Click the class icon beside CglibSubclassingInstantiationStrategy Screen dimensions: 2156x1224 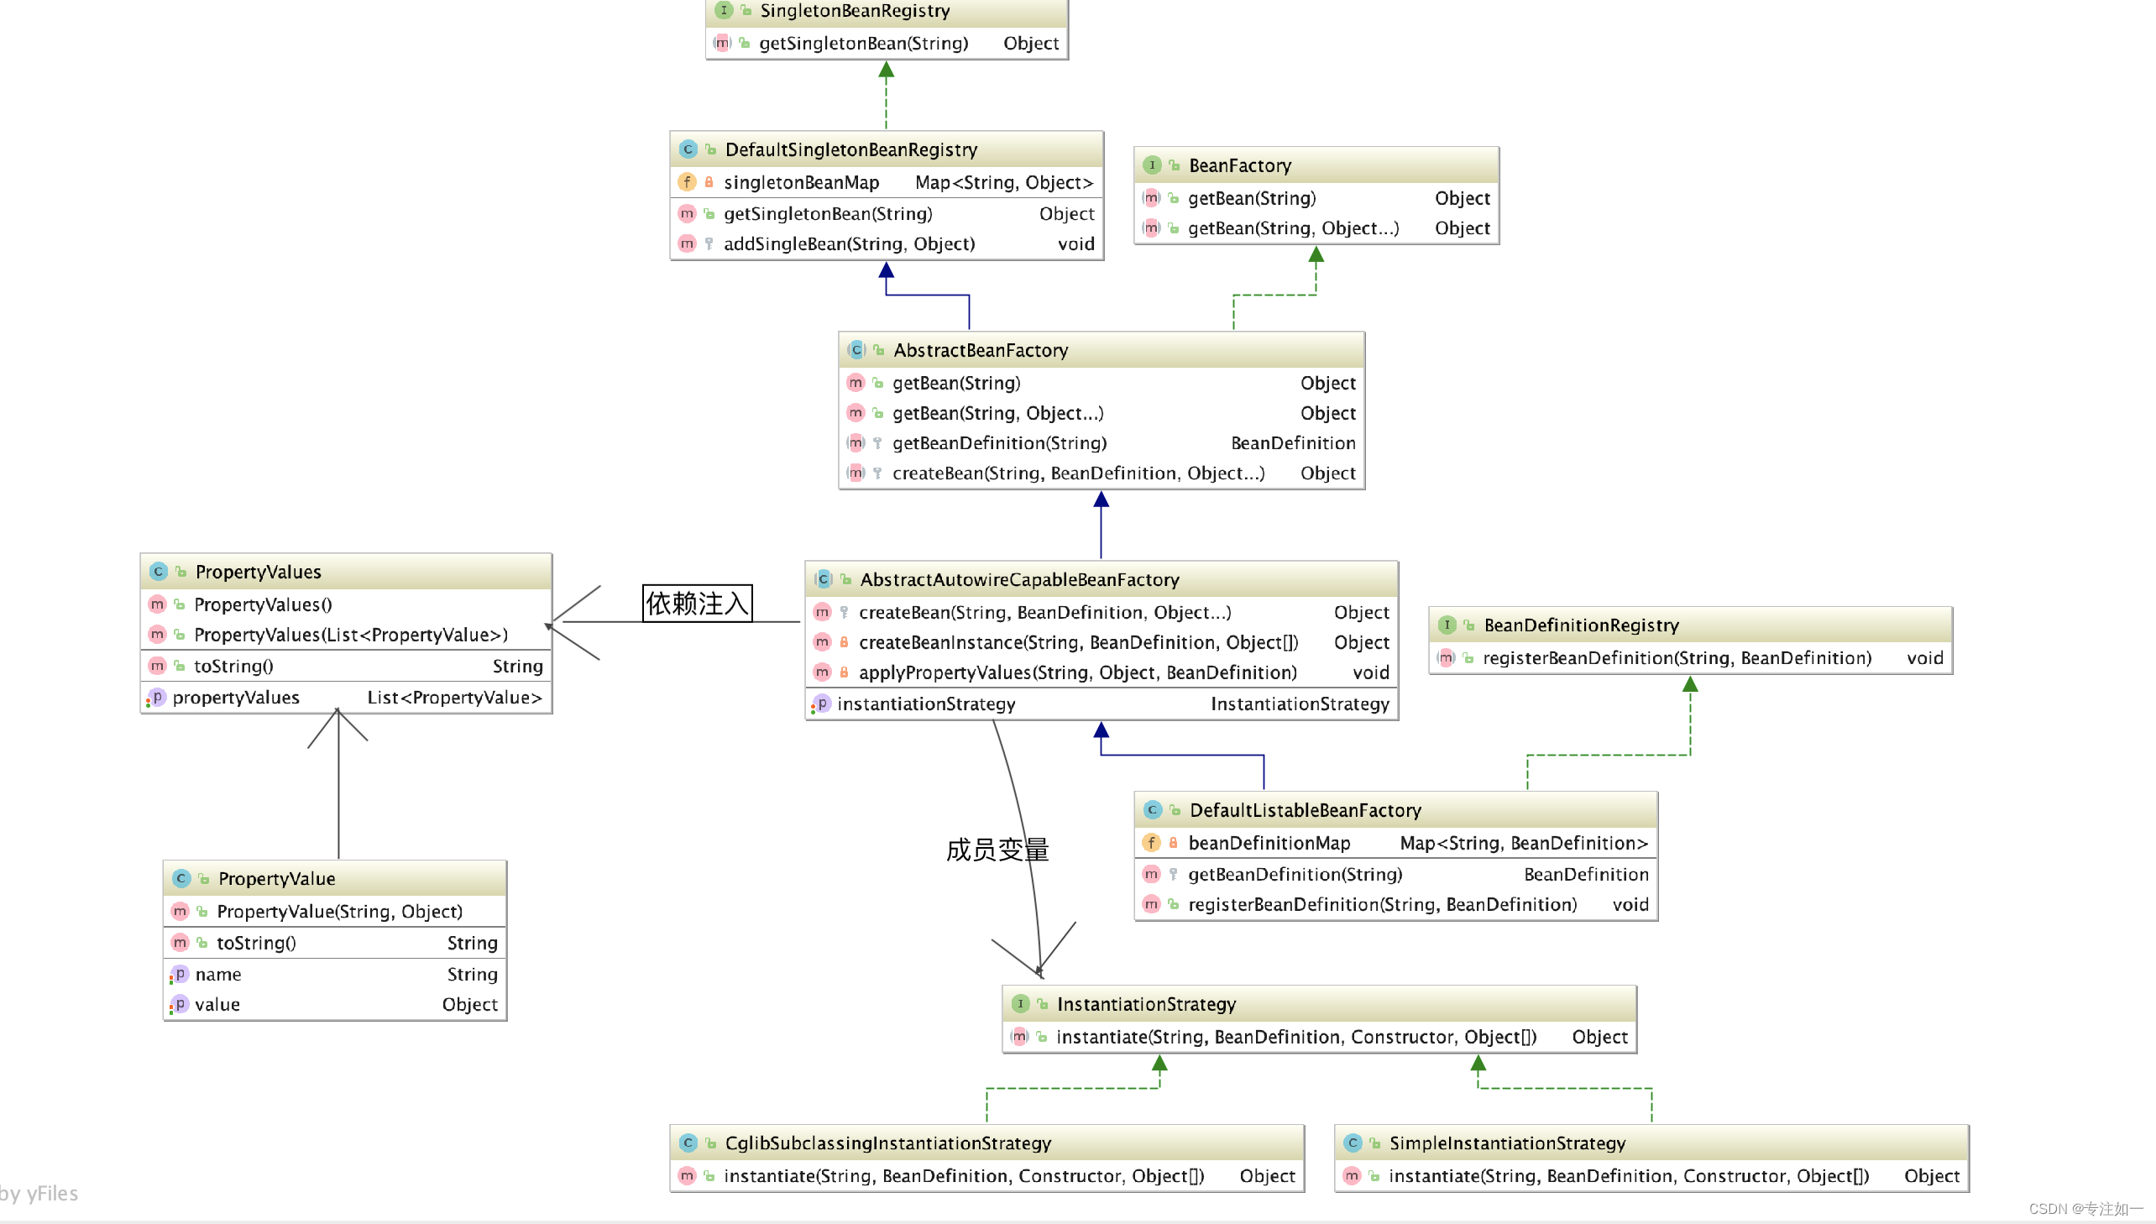pyautogui.click(x=688, y=1143)
